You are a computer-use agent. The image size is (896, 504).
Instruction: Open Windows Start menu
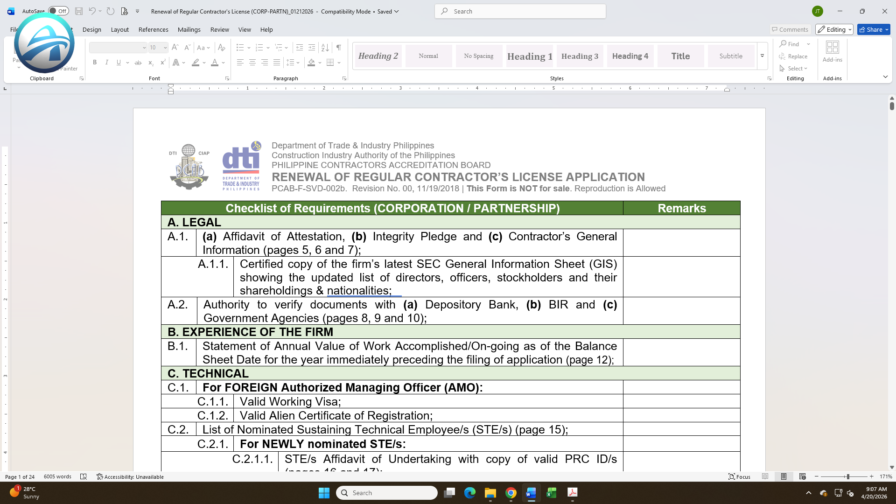(324, 493)
